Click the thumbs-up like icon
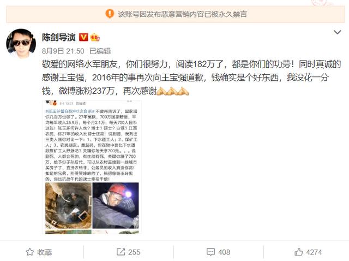This screenshot has width=349, height=261. point(298,252)
